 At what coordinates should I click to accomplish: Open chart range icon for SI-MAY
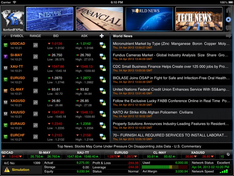[35, 57]
